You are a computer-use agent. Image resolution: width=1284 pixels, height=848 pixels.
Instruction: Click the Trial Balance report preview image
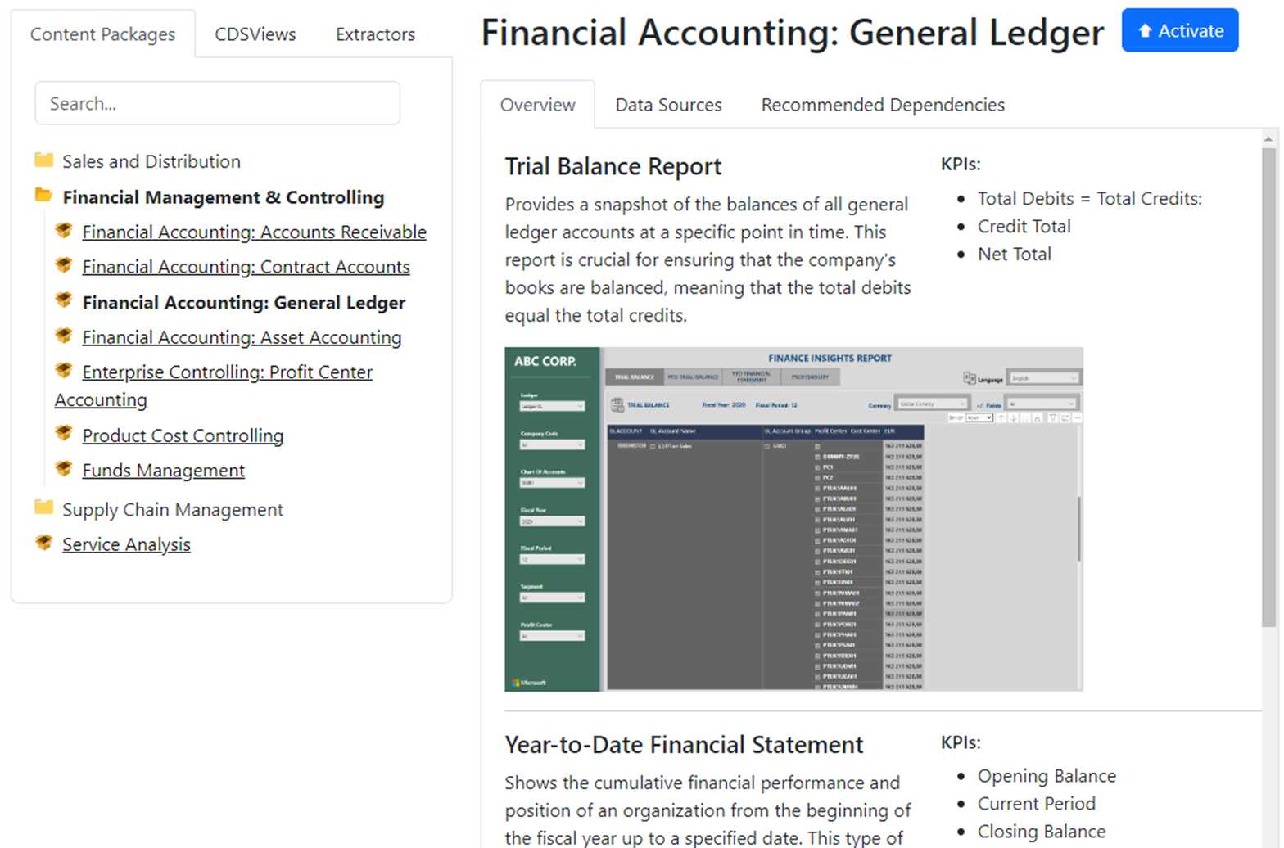(x=793, y=519)
